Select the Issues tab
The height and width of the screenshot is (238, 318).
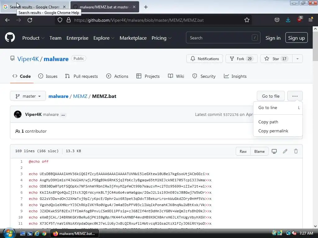48,76
